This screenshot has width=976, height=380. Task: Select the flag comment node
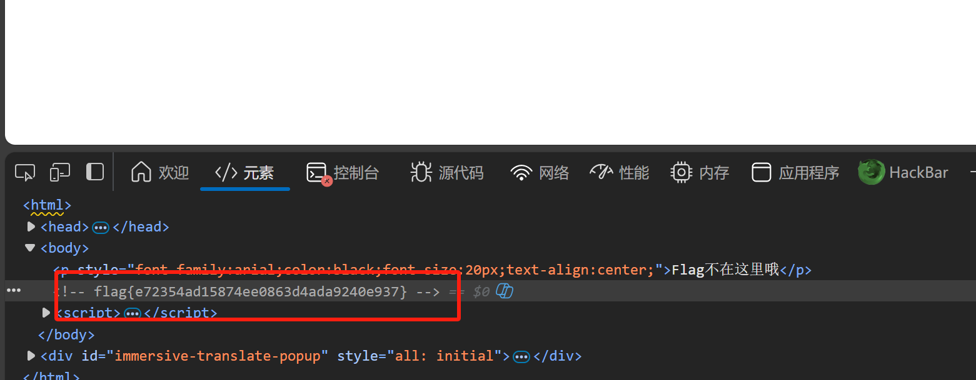coord(248,291)
